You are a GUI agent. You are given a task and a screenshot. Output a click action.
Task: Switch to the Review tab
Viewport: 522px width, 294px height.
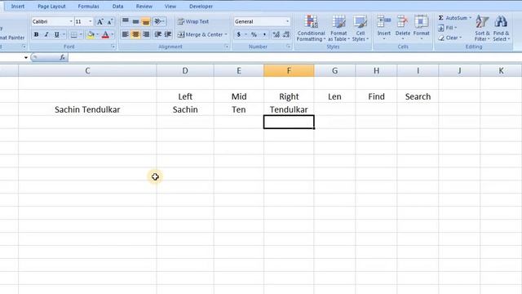point(144,7)
